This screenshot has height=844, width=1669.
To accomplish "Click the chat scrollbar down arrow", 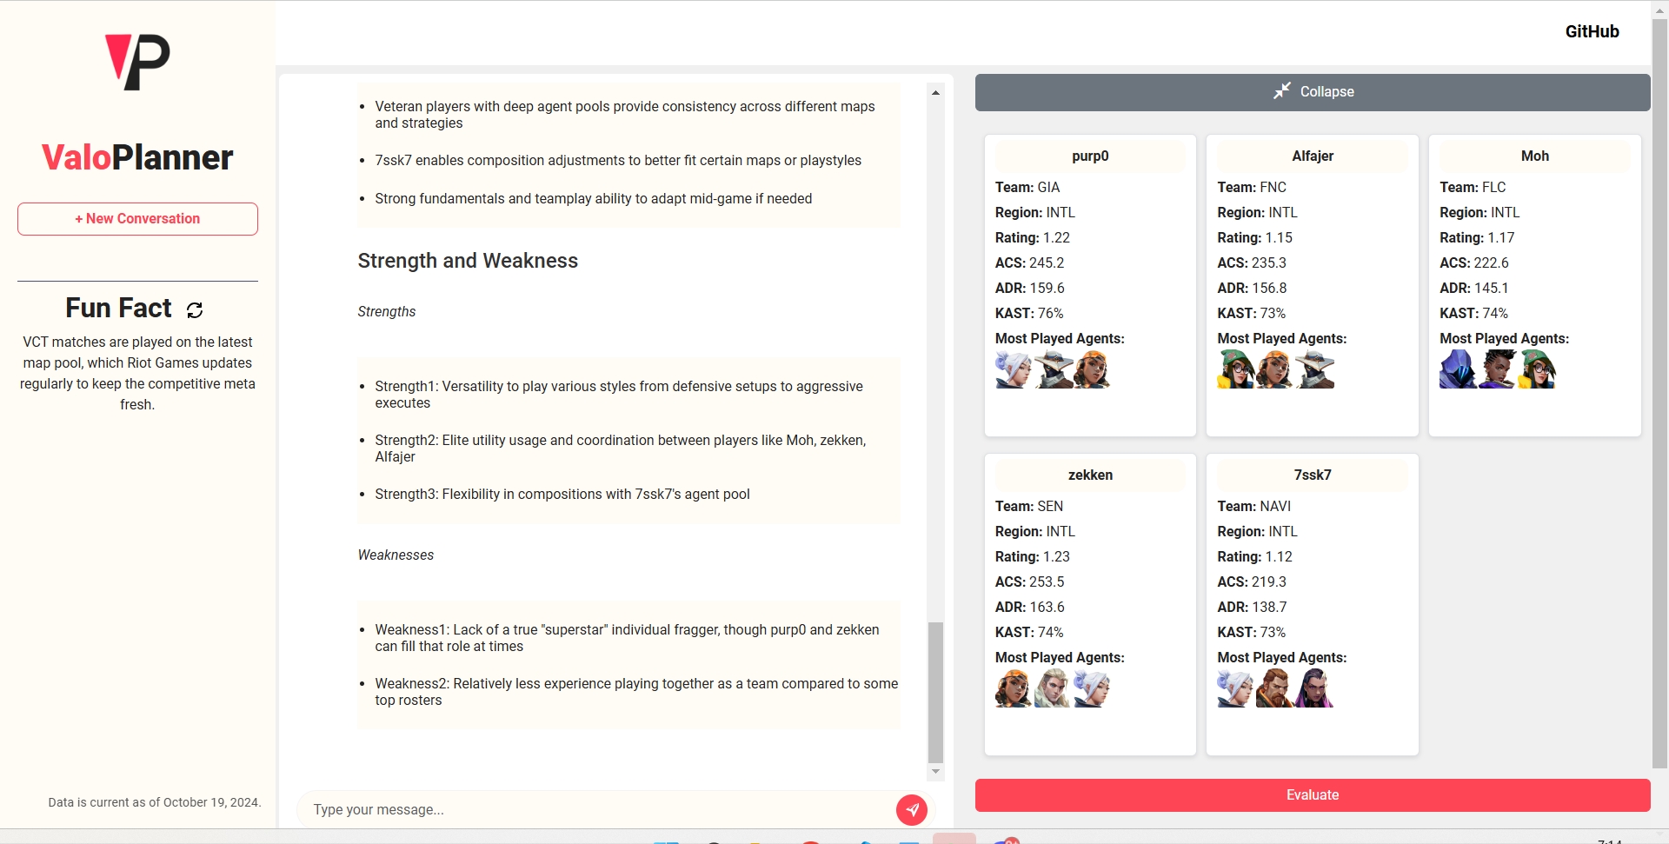I will click(935, 772).
